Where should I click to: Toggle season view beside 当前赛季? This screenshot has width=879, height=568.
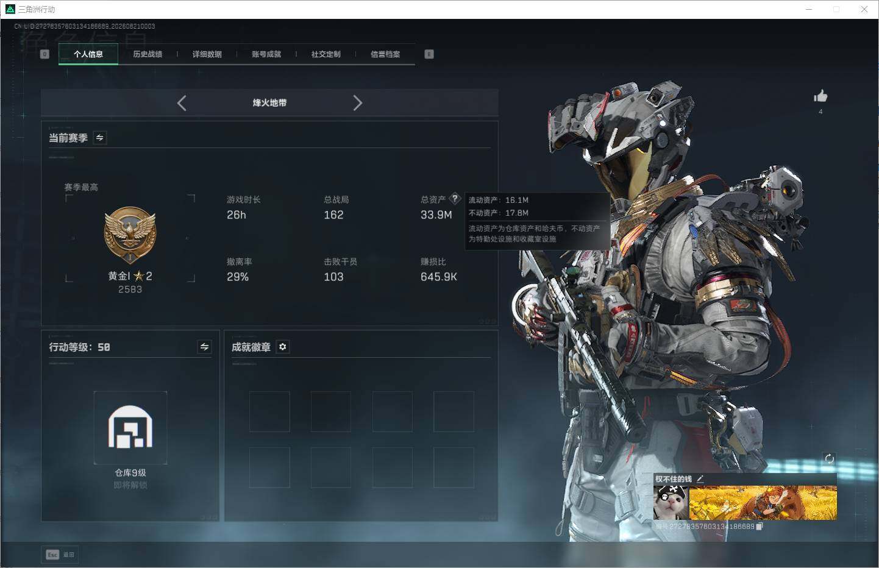point(100,138)
